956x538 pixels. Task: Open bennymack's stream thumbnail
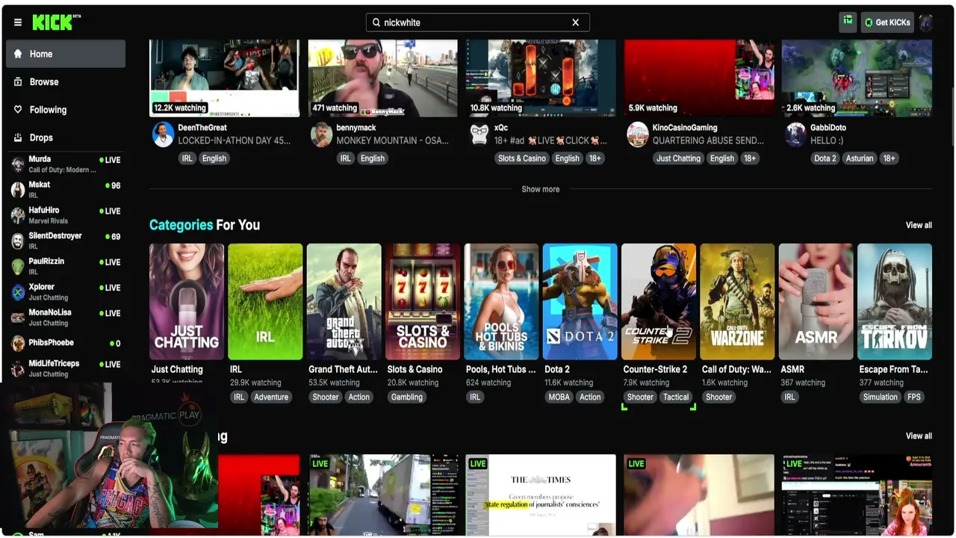(383, 78)
